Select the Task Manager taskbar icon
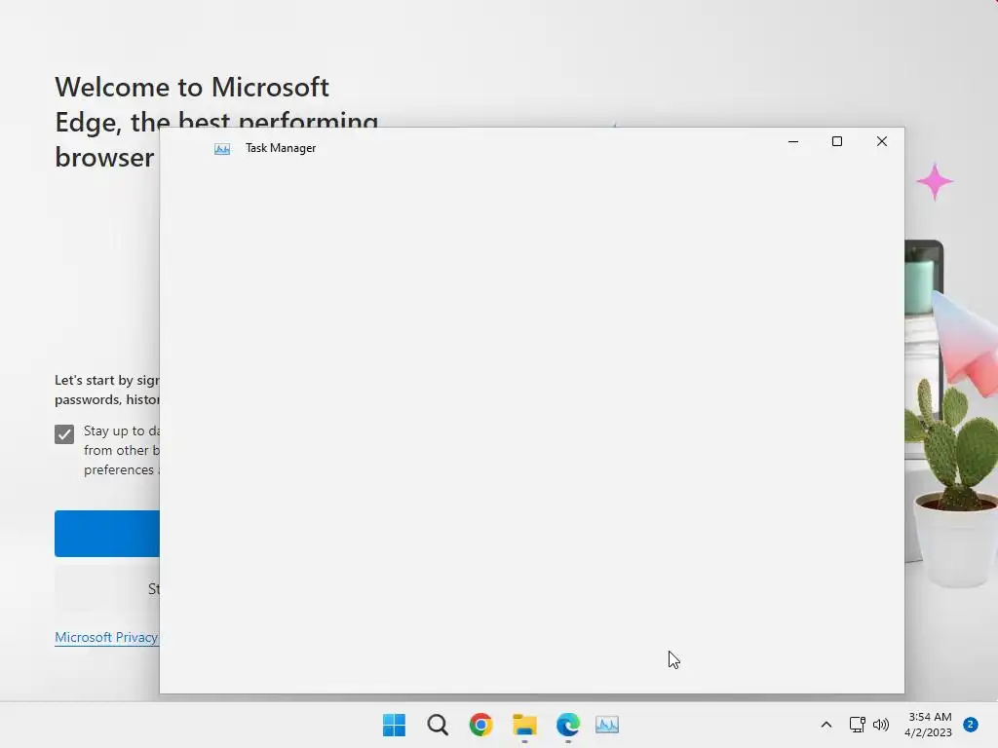Viewport: 998px width, 748px height. (607, 725)
